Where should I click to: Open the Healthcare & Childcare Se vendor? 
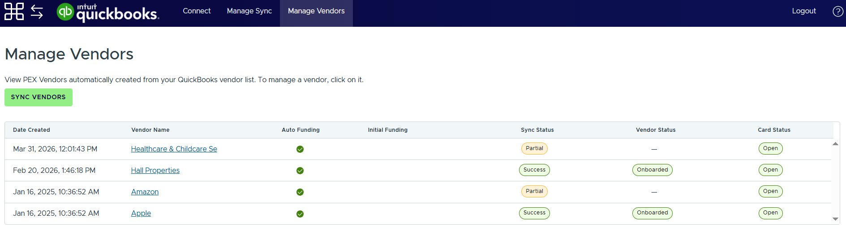pos(174,149)
